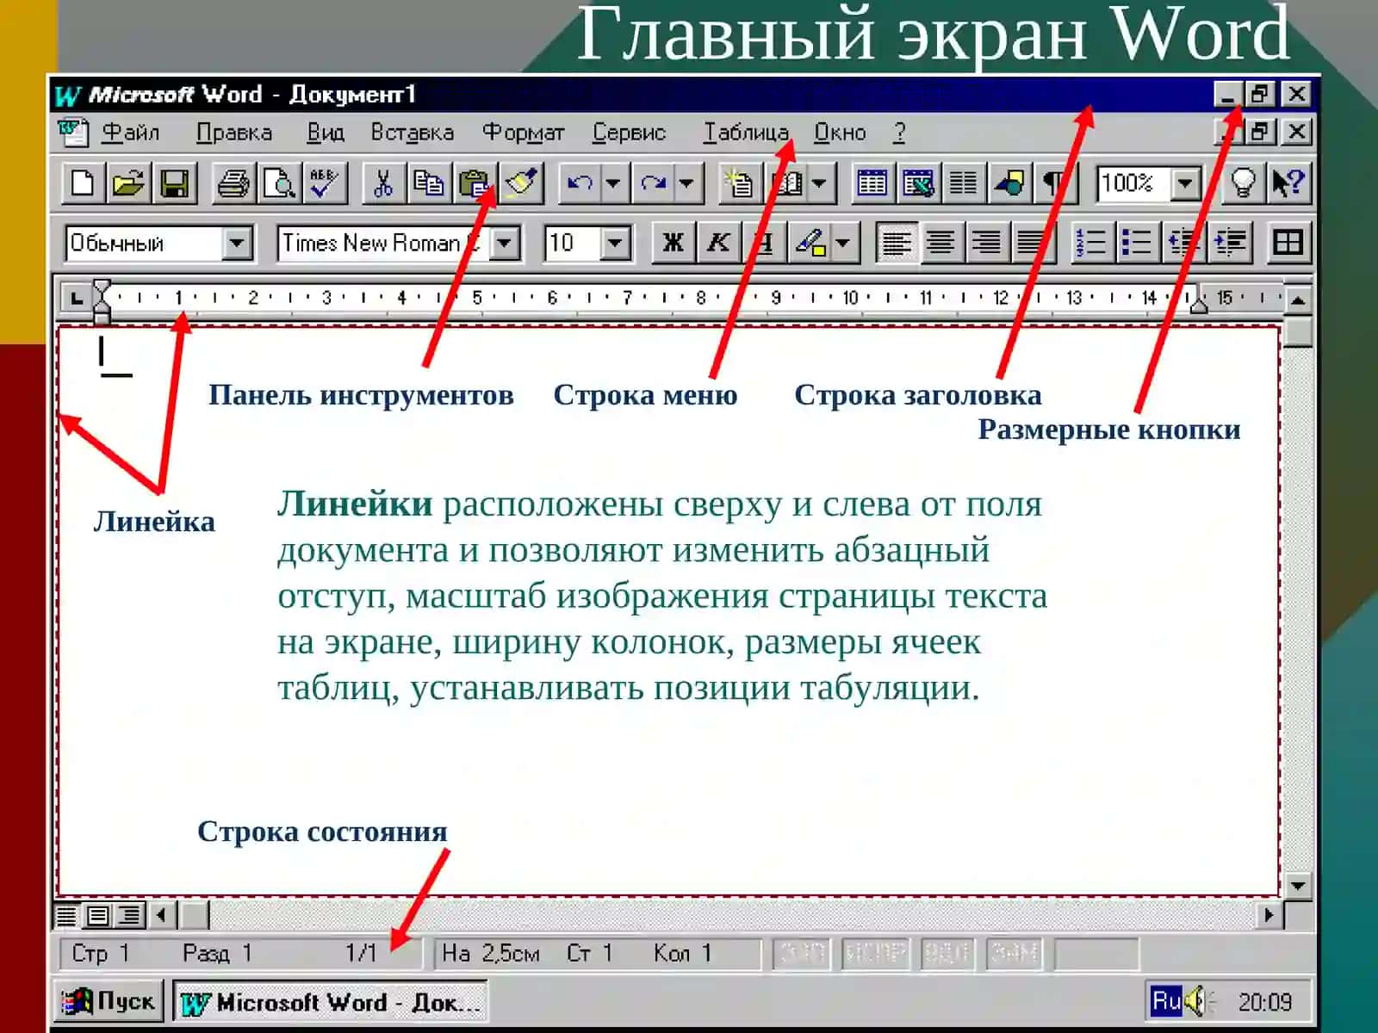Insert an Excel worksheet
The image size is (1378, 1033).
(x=918, y=183)
